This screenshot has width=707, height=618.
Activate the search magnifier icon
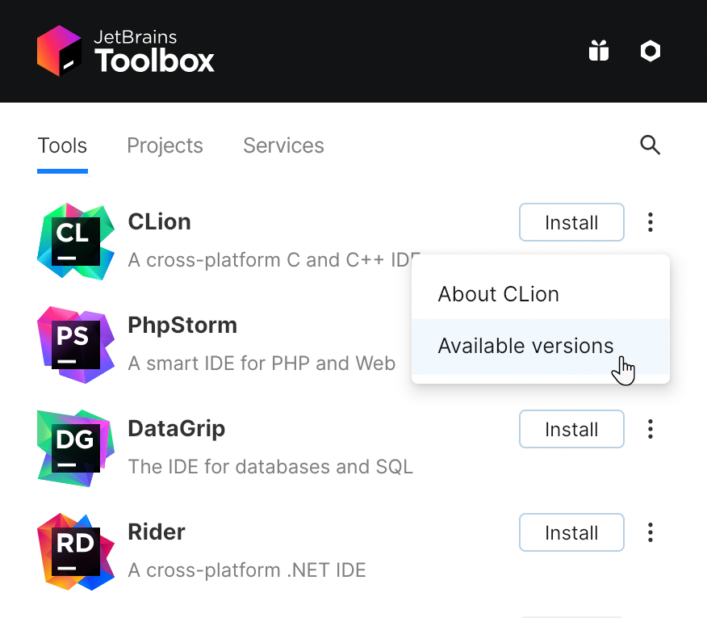click(x=650, y=145)
